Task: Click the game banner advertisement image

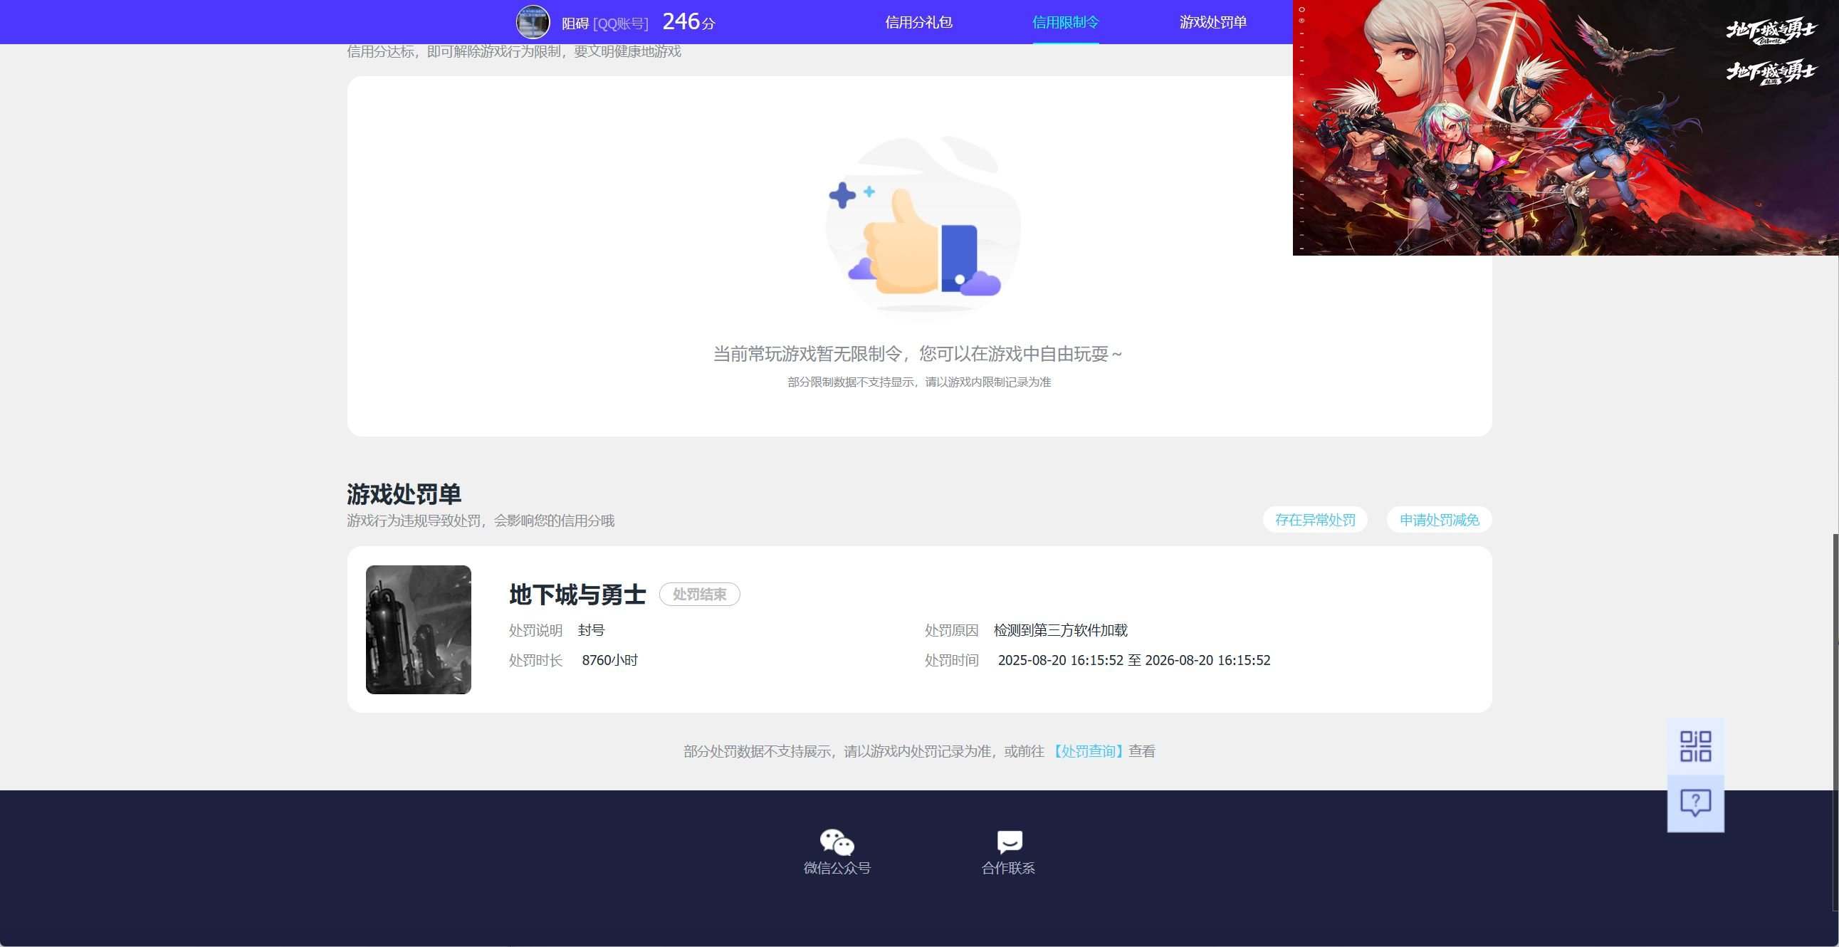Action: (1565, 127)
